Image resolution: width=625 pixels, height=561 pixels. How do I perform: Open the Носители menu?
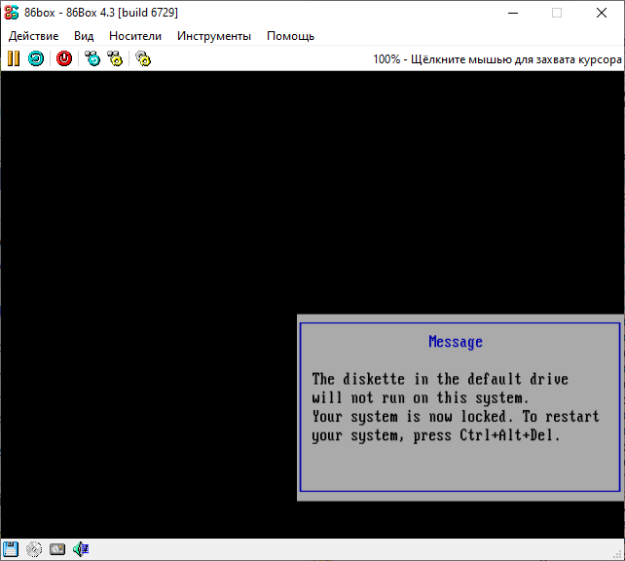click(x=135, y=36)
